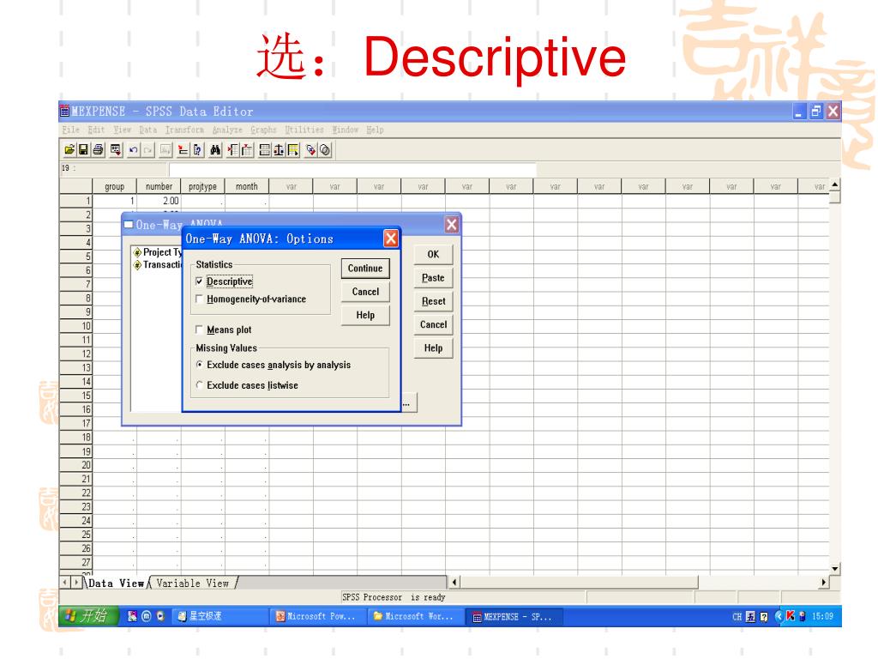Viewport: 878px width, 659px height.
Task: Click the group column header
Action: 114,186
